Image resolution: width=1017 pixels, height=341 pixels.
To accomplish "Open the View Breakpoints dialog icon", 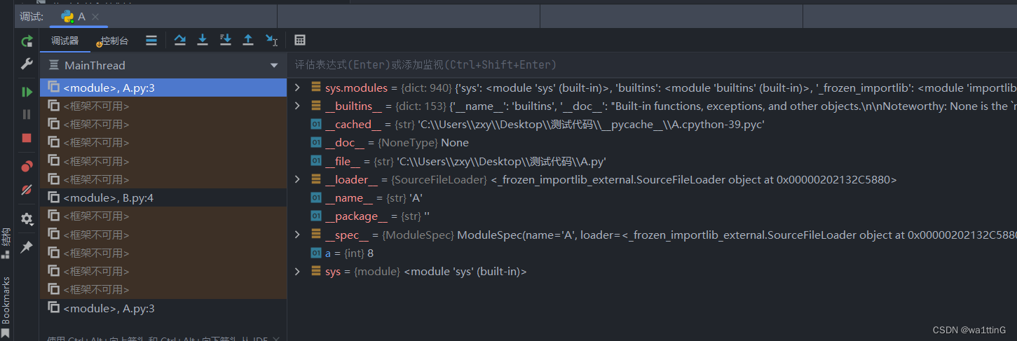I will [27, 166].
